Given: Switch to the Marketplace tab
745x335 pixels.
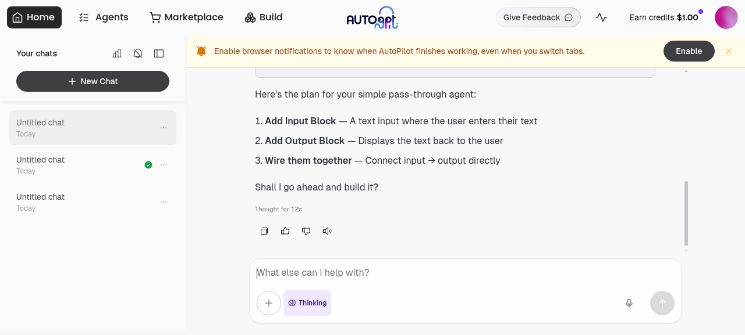Looking at the screenshot, I should point(186,17).
